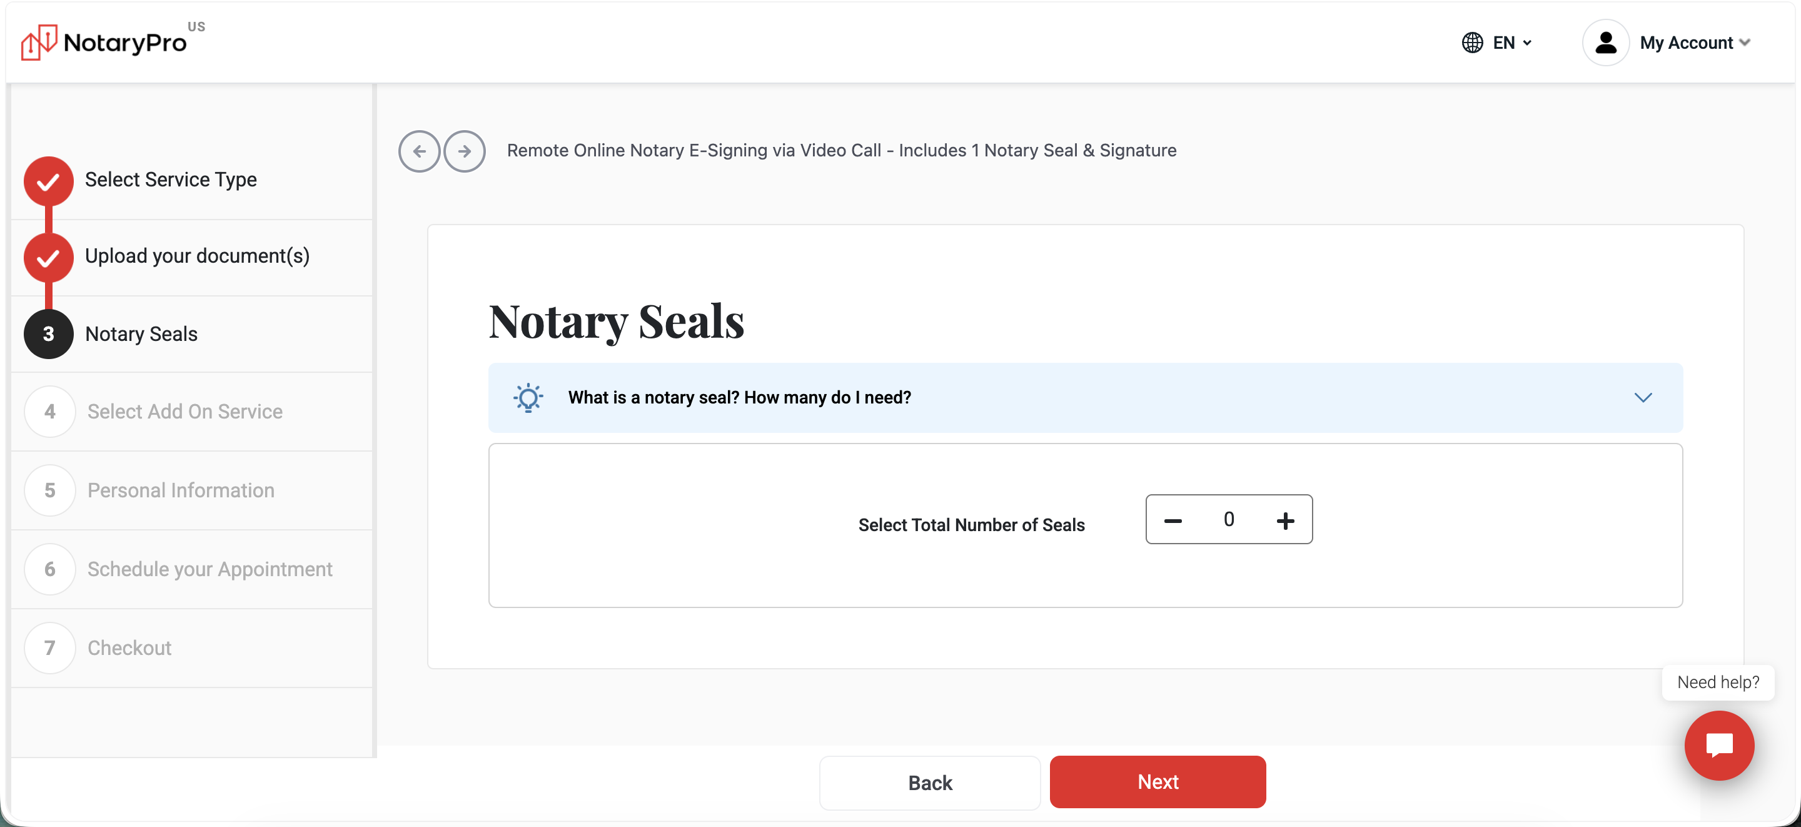The image size is (1801, 827).
Task: Click the Back button
Action: tap(929, 782)
